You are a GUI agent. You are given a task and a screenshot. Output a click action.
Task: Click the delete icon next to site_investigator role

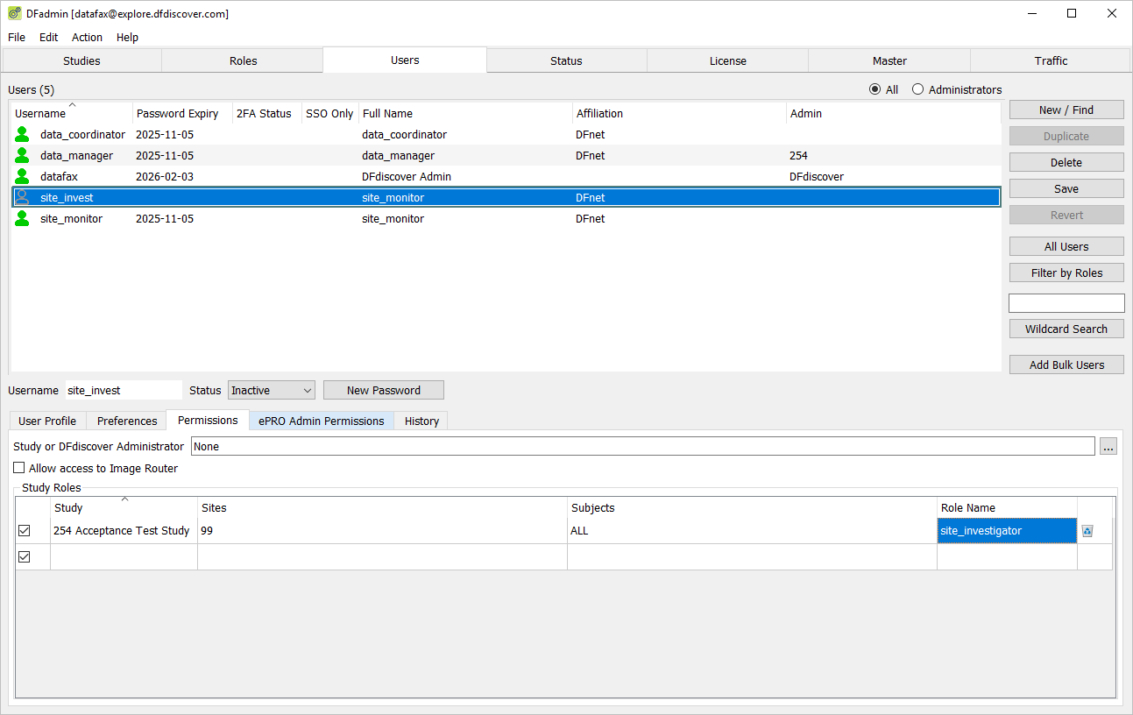click(x=1087, y=531)
